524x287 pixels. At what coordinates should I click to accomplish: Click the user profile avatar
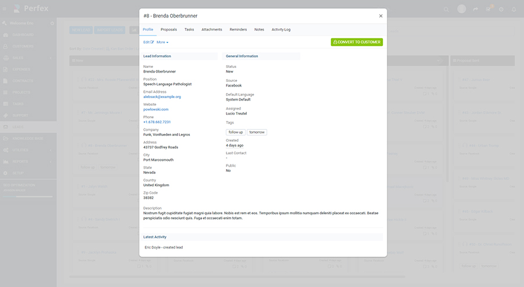[x=462, y=9]
